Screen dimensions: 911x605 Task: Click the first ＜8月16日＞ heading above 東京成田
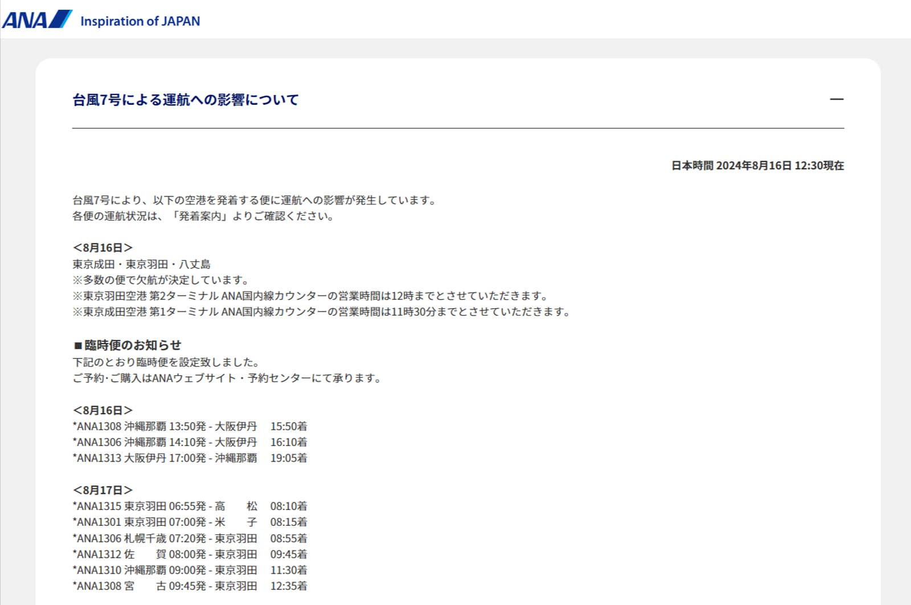click(102, 248)
